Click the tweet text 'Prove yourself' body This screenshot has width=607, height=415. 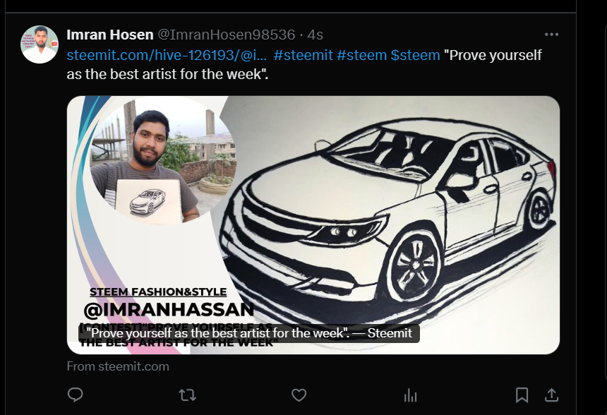pyautogui.click(x=304, y=65)
